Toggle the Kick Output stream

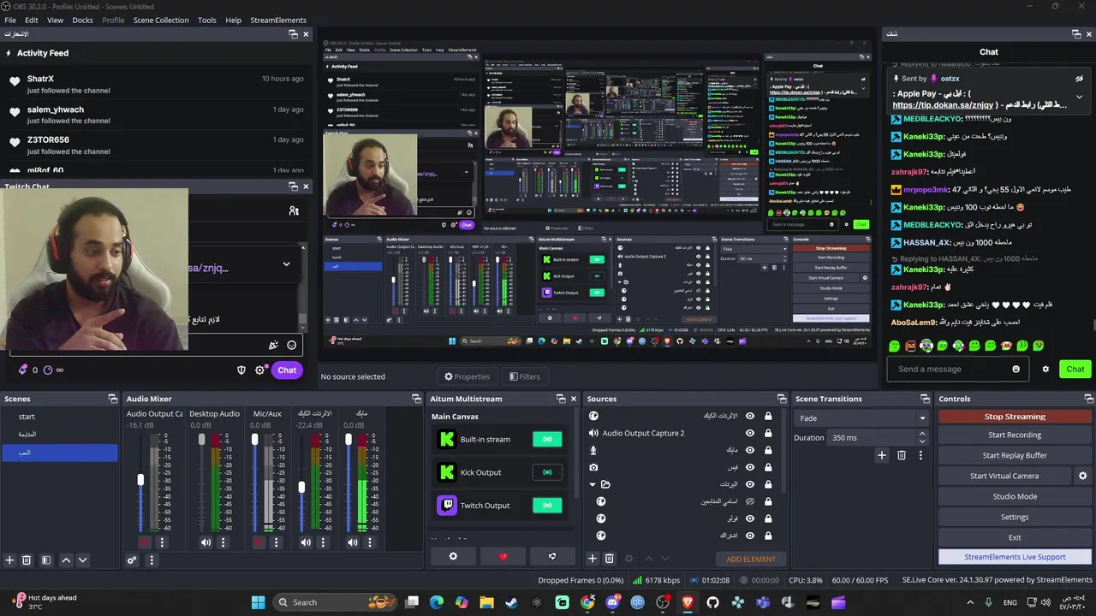(547, 472)
